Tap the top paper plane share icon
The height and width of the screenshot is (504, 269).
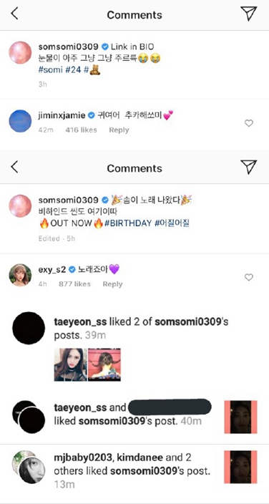[248, 14]
